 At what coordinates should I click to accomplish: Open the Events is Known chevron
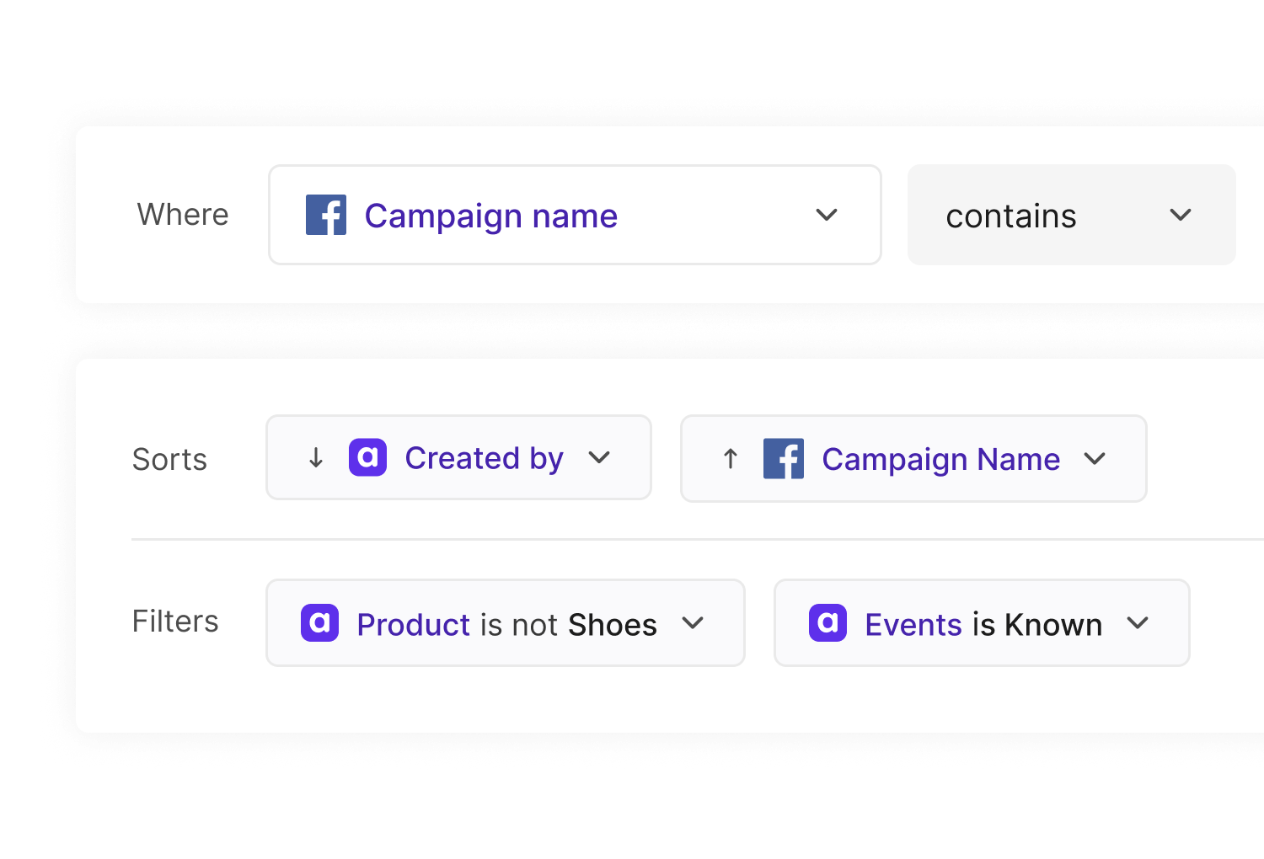pyautogui.click(x=1138, y=623)
